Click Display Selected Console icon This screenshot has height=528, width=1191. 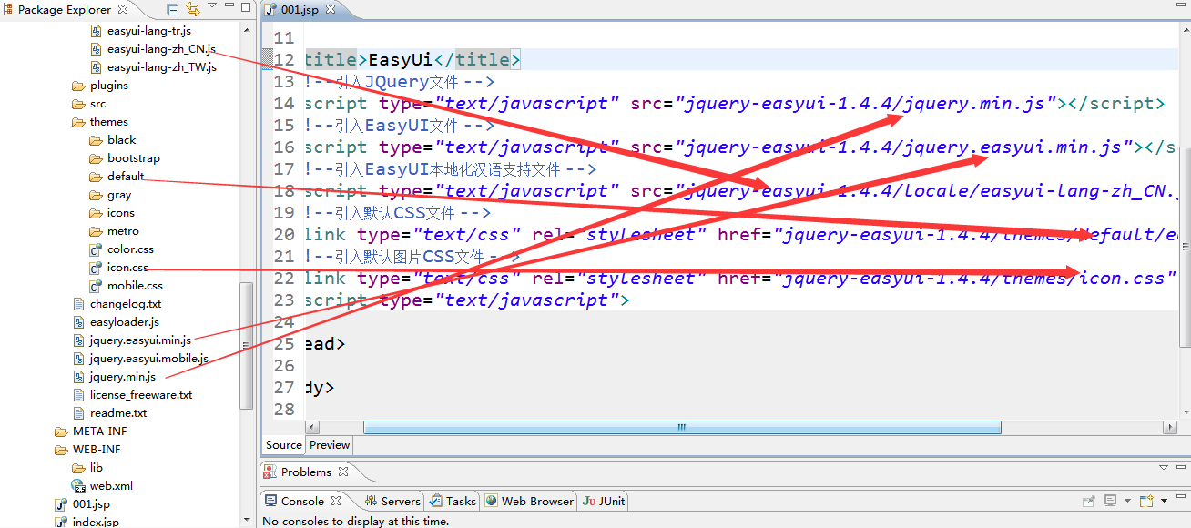pyautogui.click(x=1110, y=501)
